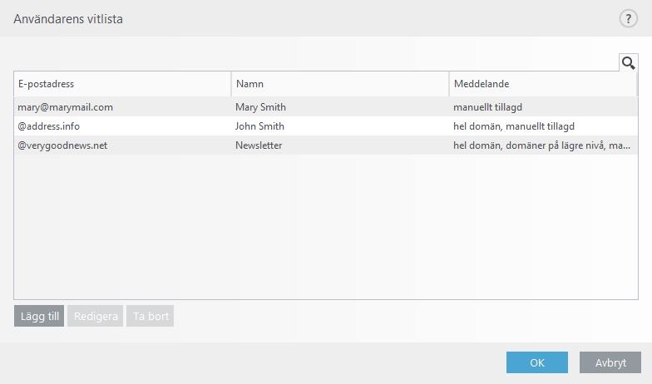This screenshot has height=384, width=652.
Task: Select the mary@marymail.com row
Action: 326,107
